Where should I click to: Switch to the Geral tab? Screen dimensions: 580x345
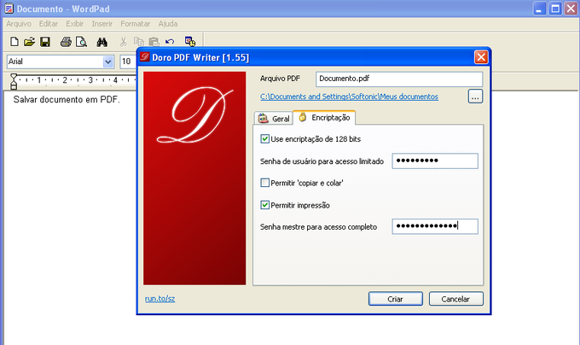(x=274, y=119)
